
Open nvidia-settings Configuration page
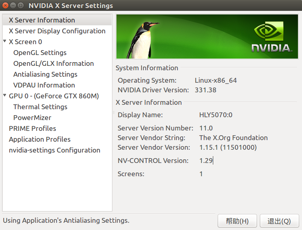(55, 150)
